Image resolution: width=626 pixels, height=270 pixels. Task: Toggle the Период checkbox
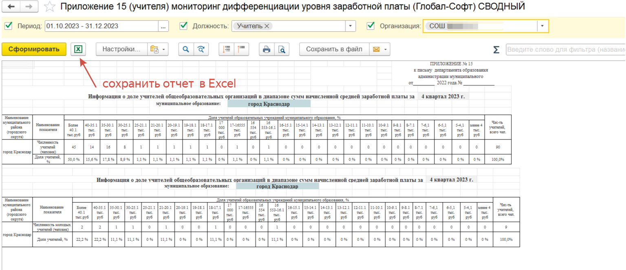coord(9,26)
